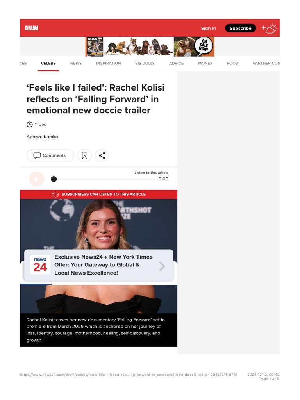Open the INSPIRATION tab
Viewport: 300px width, 400px height.
pos(109,63)
